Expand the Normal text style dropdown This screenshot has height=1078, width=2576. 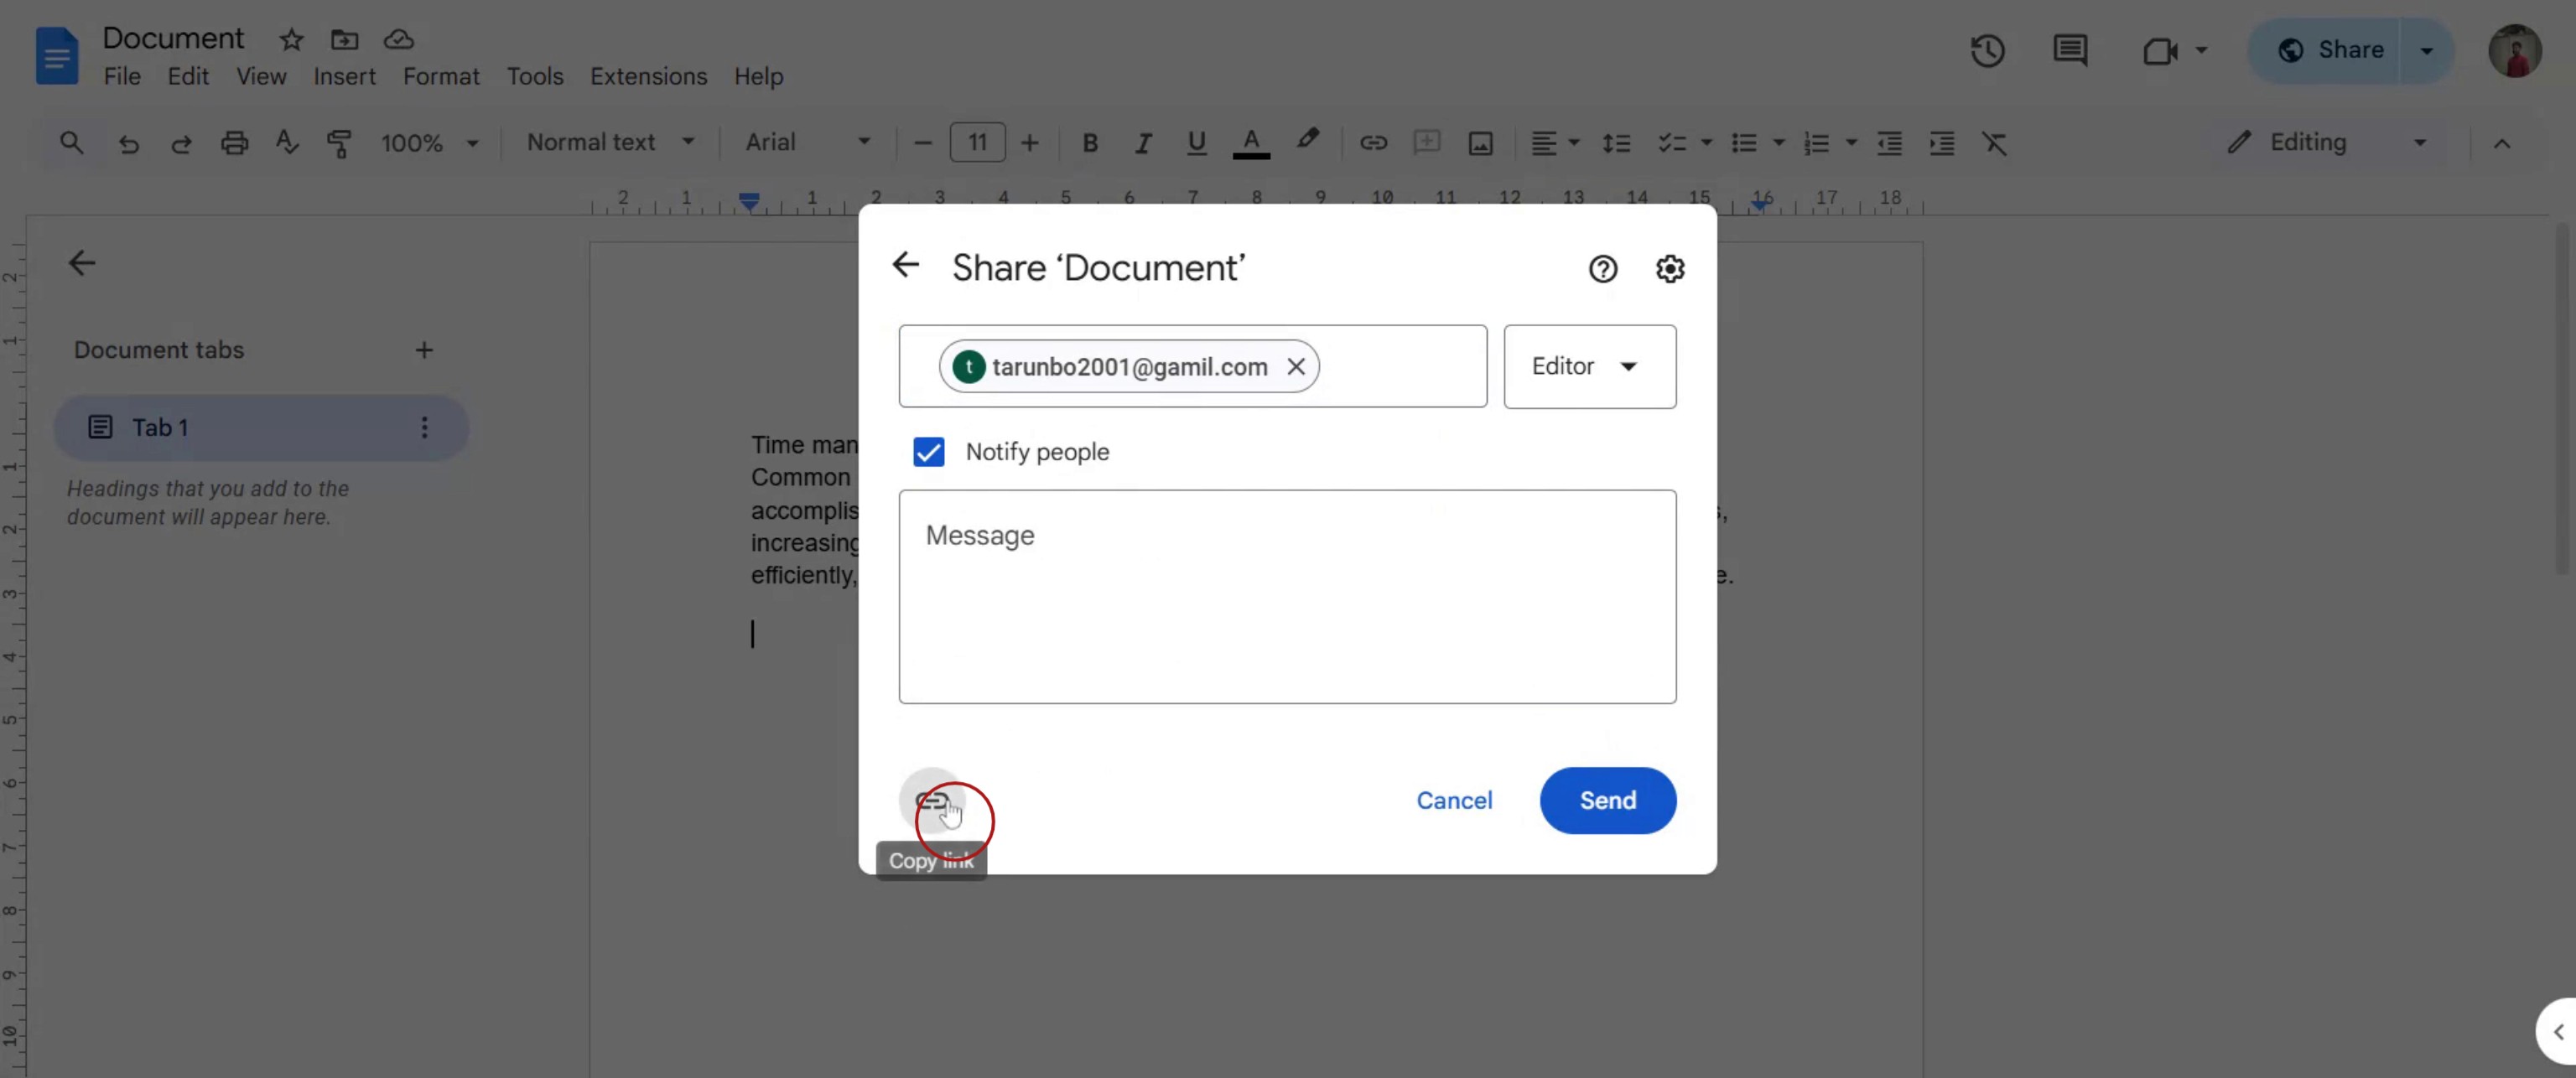[610, 143]
